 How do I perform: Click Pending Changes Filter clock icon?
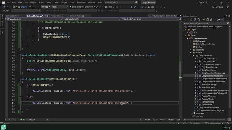coord(199,19)
